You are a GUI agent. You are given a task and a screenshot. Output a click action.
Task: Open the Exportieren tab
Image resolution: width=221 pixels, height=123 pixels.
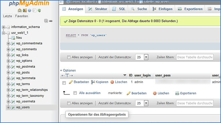tap(190, 9)
